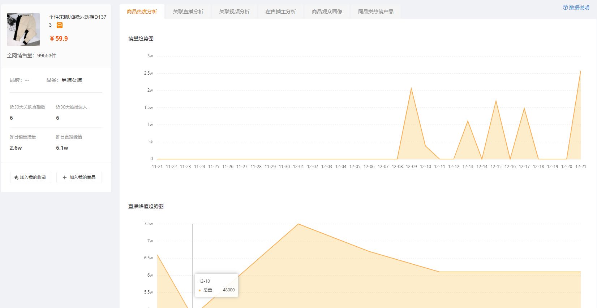Click the price ¥59.9
Viewport: 597px width, 308px height.
point(59,39)
